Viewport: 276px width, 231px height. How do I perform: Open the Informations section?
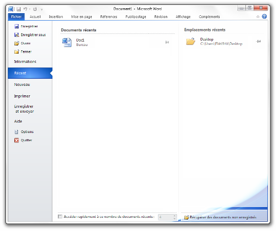[x=25, y=62]
